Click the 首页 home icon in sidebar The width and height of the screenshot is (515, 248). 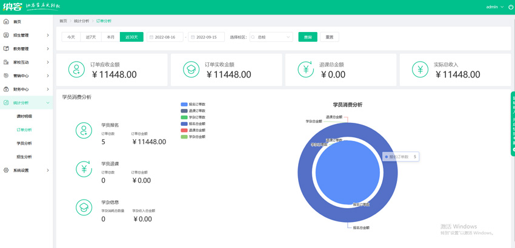coord(6,22)
